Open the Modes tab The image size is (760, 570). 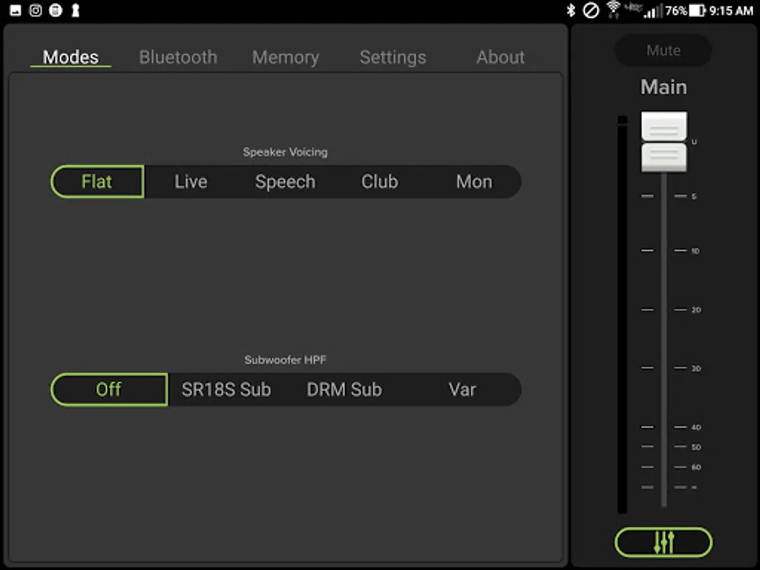coord(71,57)
